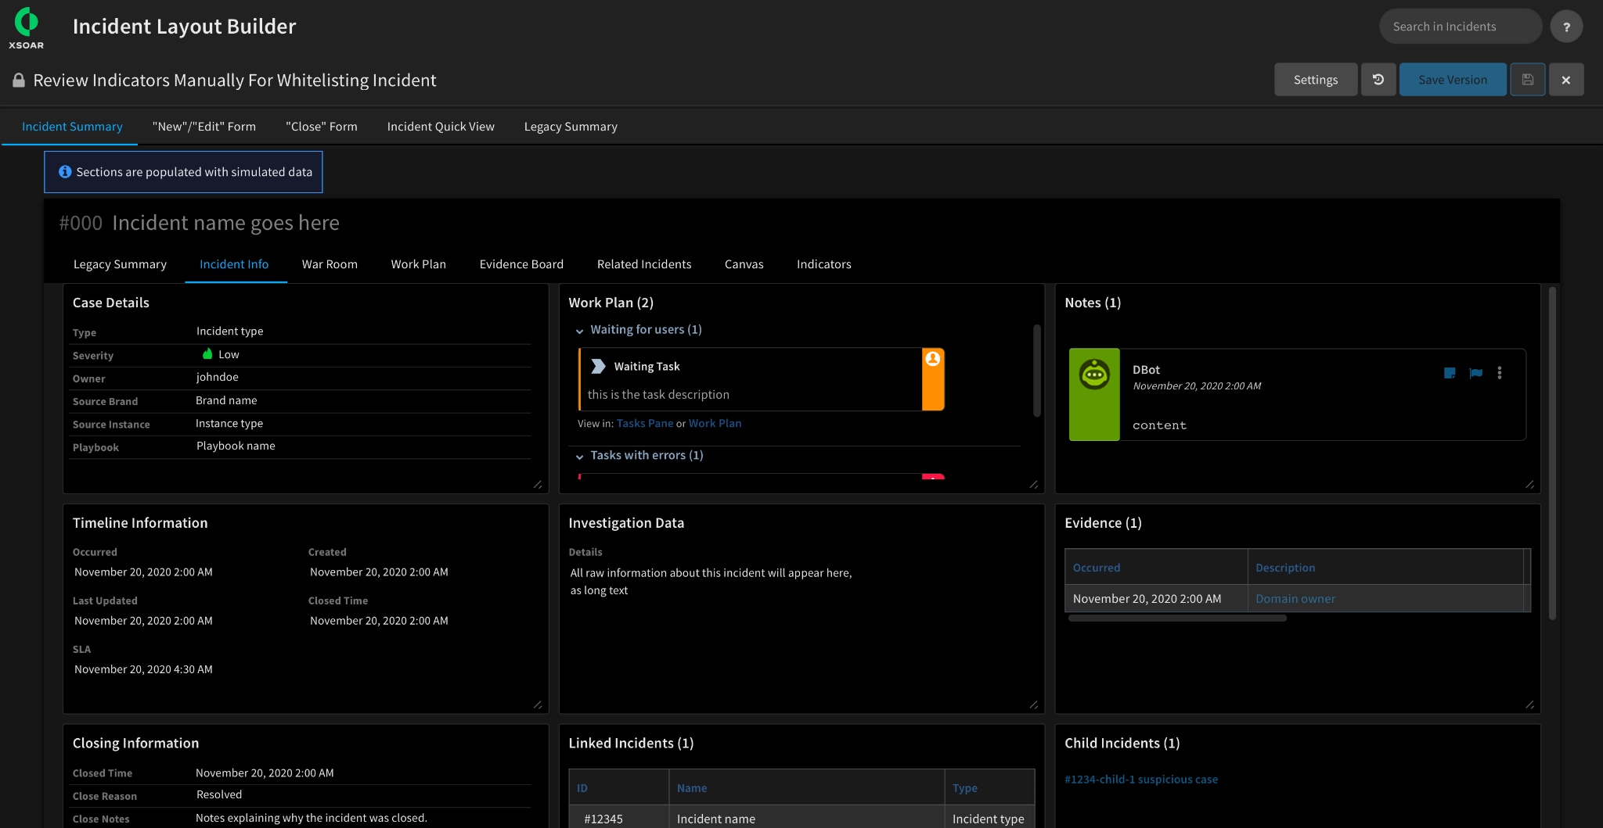
Task: Open the Canvas tab
Action: 744,264
